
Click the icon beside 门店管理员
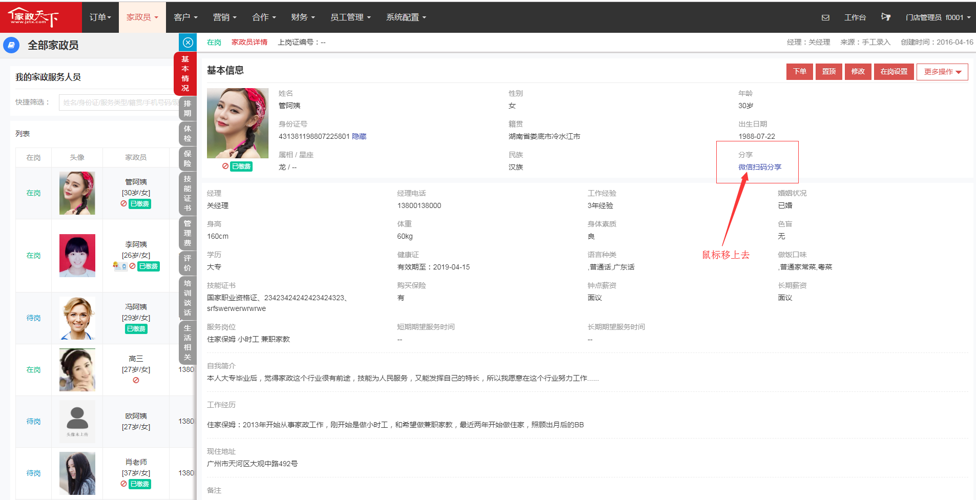click(886, 17)
